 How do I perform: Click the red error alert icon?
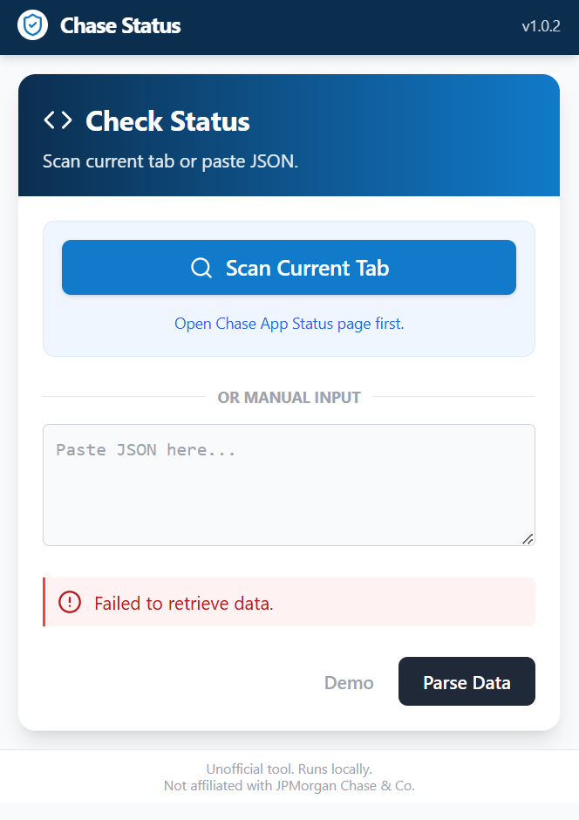[x=69, y=602]
